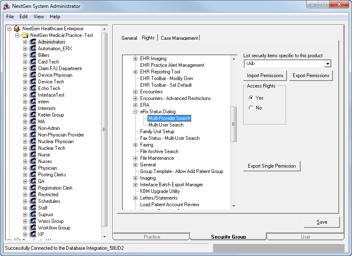Click the Card Tech group icon
Viewport: 352px width, 256px height.
coord(33,62)
